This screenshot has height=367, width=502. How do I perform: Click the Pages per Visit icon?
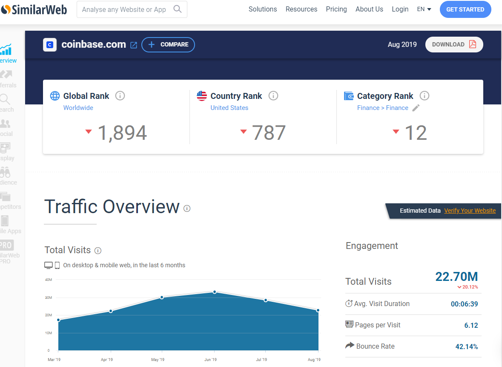click(349, 324)
